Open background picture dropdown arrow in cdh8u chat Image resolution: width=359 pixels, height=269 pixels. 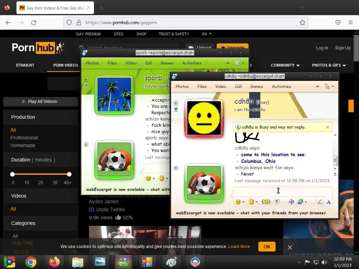(x=306, y=202)
